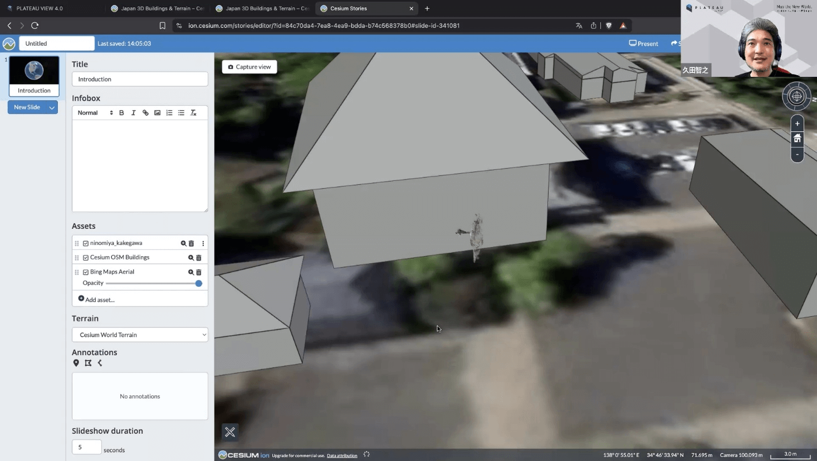Switch to the PLATEAU VIEW 4.0 tab
The width and height of the screenshot is (817, 461).
39,8
